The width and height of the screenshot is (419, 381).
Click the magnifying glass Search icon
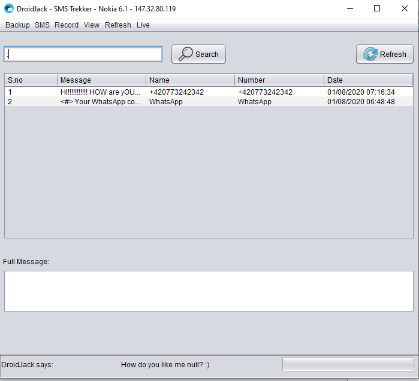coord(185,54)
